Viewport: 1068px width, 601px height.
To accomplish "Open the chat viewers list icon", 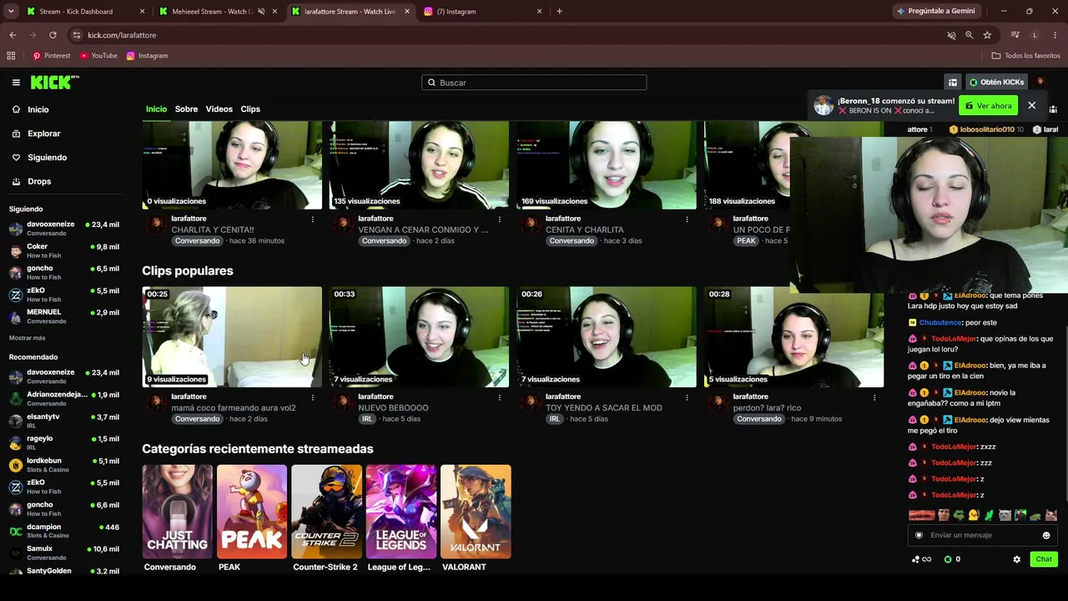I will pyautogui.click(x=1053, y=109).
